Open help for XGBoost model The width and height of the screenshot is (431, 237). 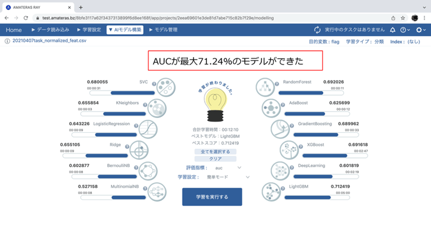click(301, 147)
